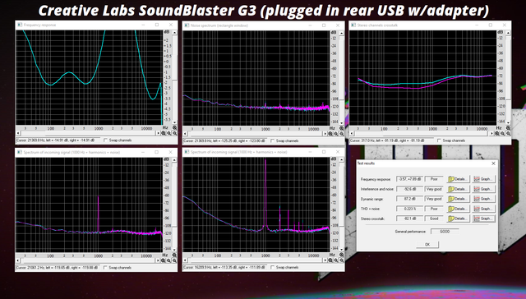
Task: Click the middle magnifier of the bottom zoom trio in Noise spectrum window
Action: click(336, 133)
